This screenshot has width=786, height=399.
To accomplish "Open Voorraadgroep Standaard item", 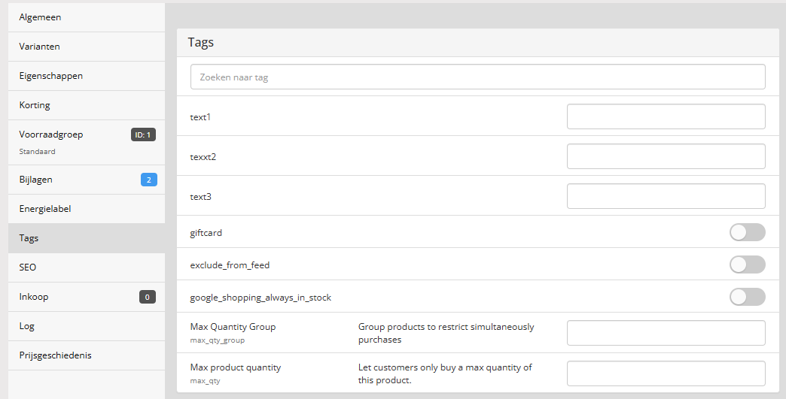I will pos(87,143).
